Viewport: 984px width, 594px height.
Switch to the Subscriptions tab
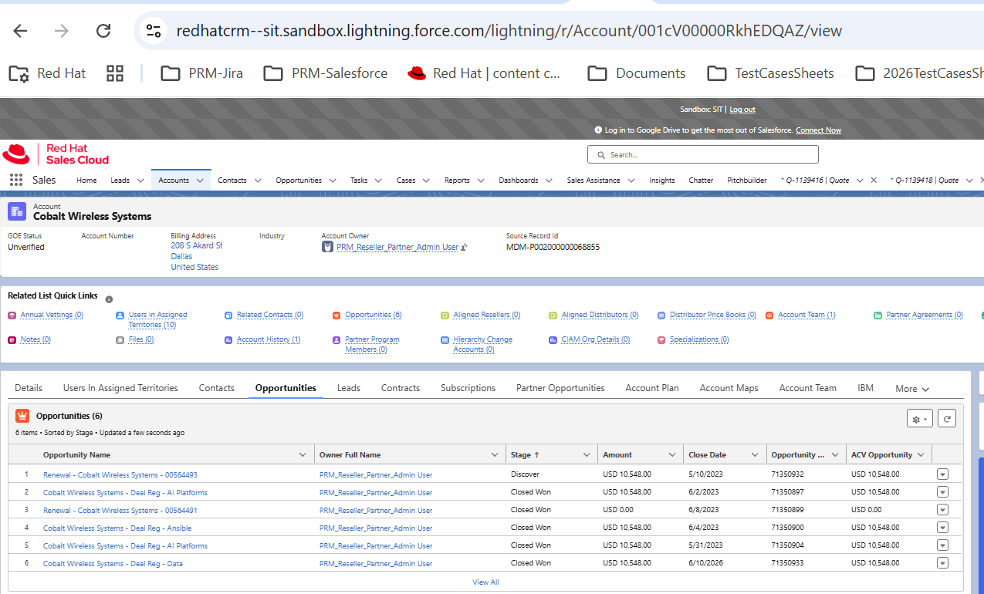point(468,388)
